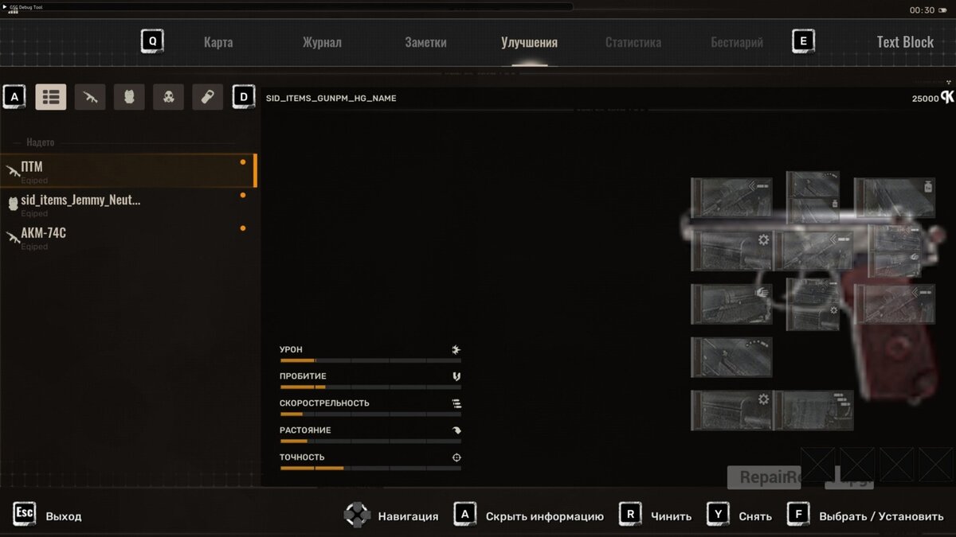Click the Чинить action label
Image resolution: width=956 pixels, height=537 pixels.
pos(671,516)
